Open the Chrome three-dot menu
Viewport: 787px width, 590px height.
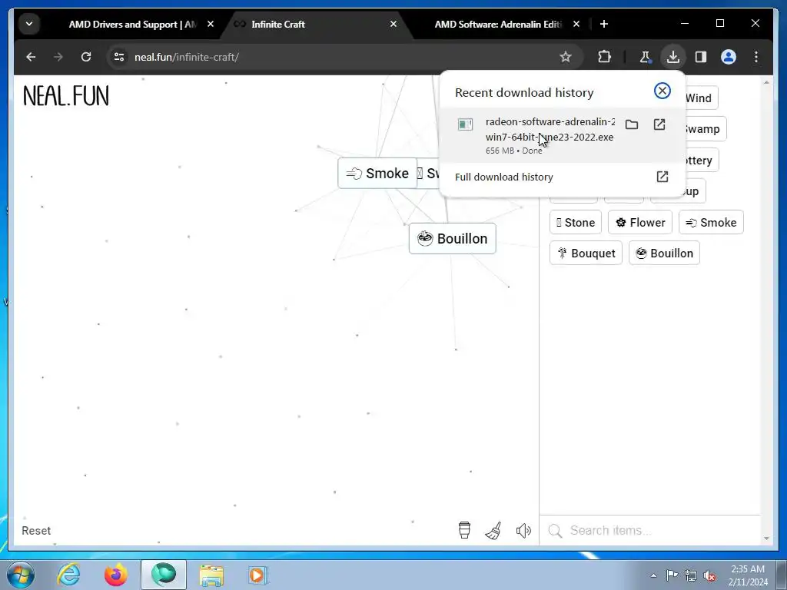coord(756,57)
